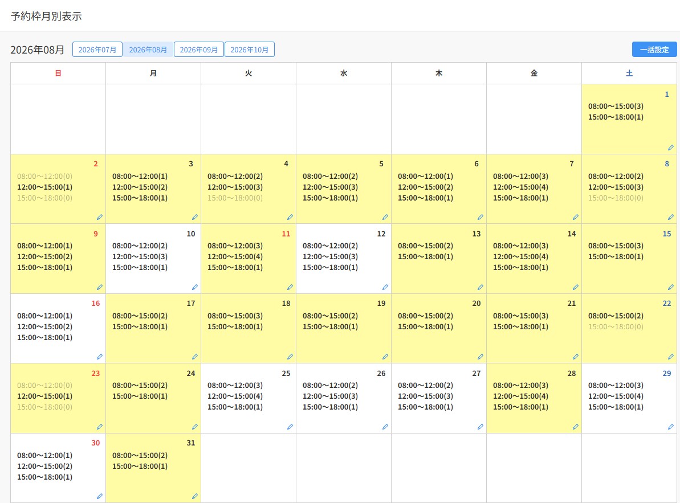680x503 pixels.
Task: Click the pencil icon in day 11 cell
Action: (290, 287)
